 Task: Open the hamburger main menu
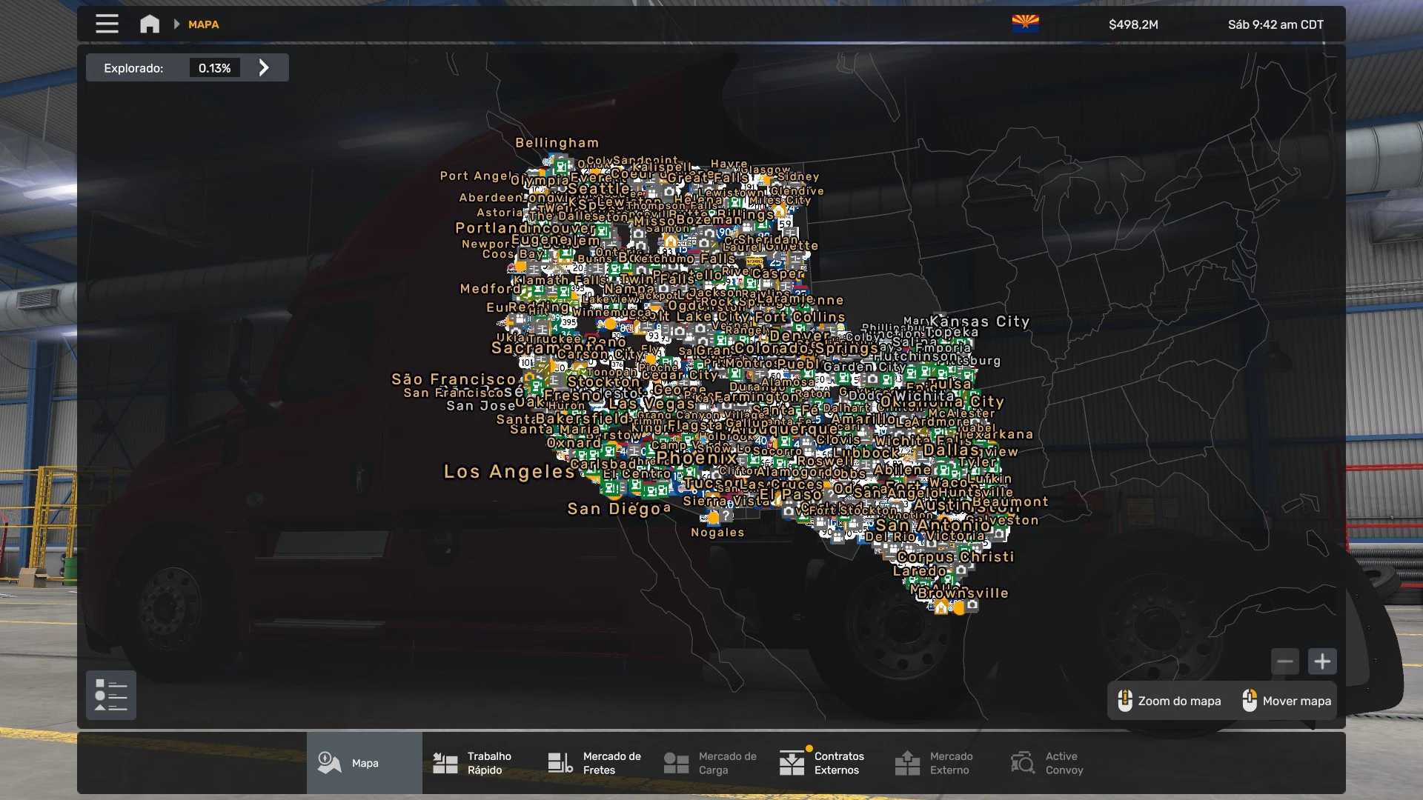tap(107, 24)
